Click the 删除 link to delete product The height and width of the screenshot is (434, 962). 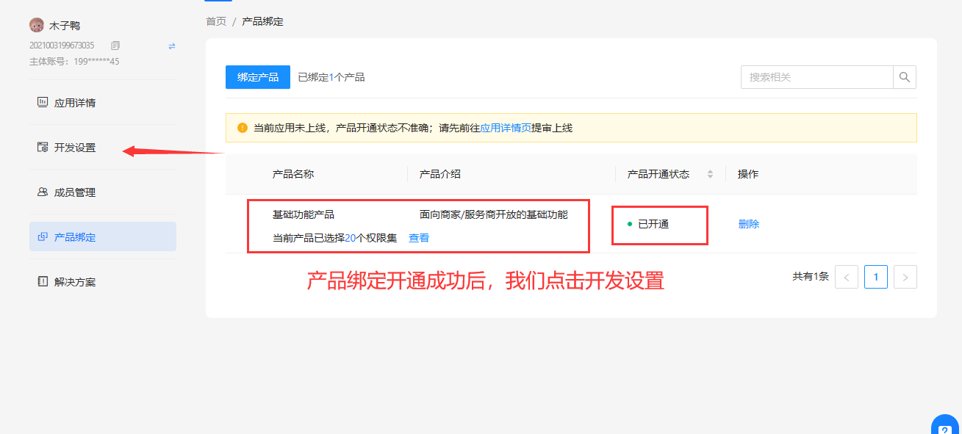[x=748, y=224]
